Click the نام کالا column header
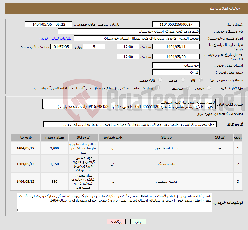Image resolution: width=248 pixels, height=230 pixels. 166,137
